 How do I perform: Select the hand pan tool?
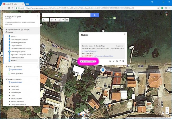click(x=52, y=20)
